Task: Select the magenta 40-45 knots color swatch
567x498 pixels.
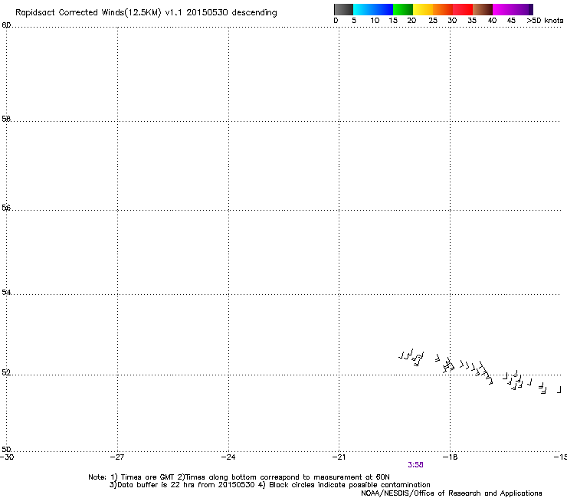Action: pos(503,9)
